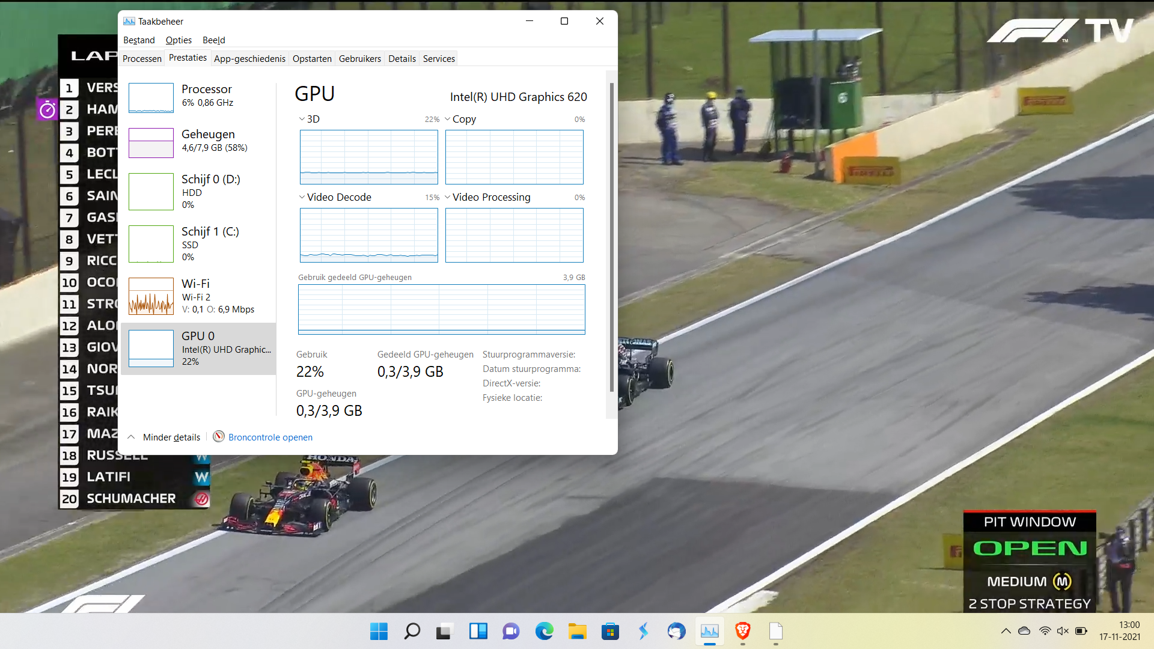
Task: Open Windows Search from the taskbar
Action: [x=412, y=632]
